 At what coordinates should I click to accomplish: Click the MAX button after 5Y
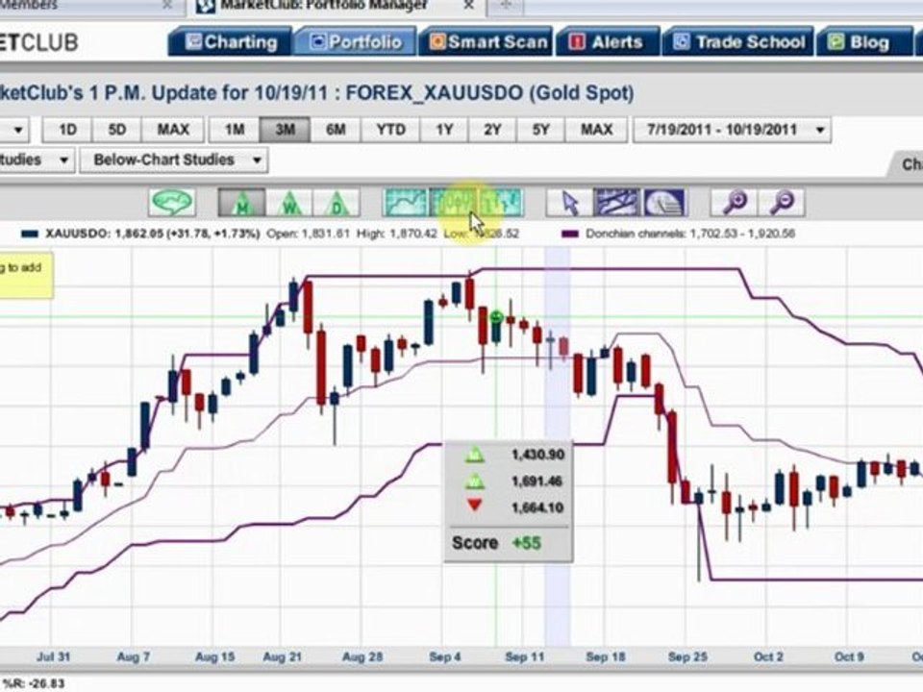(596, 130)
